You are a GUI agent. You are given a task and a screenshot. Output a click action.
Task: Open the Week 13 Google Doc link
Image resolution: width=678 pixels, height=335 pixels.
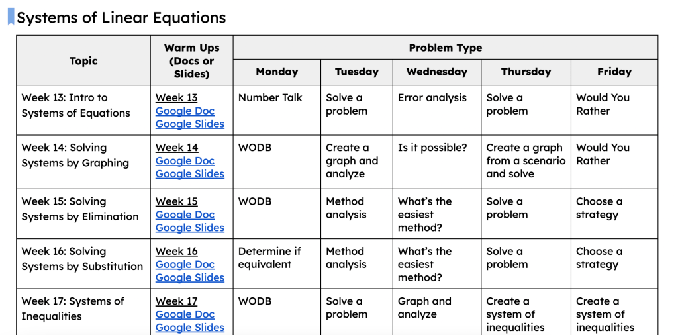click(x=185, y=111)
